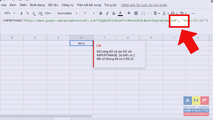Screen dimensions: 213x120
Task: Toggle italic formatting
Action: click(107, 13)
